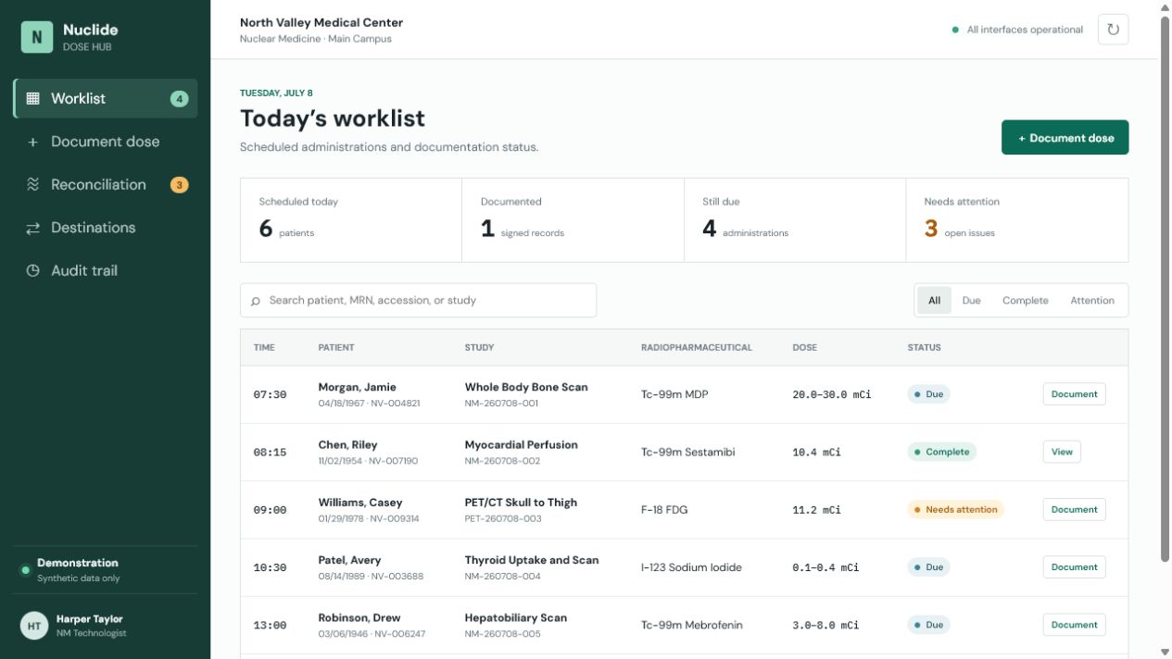Open Document dose in the sidebar
This screenshot has height=659, width=1172.
coord(106,142)
